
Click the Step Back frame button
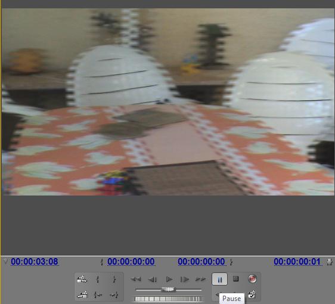[153, 280]
